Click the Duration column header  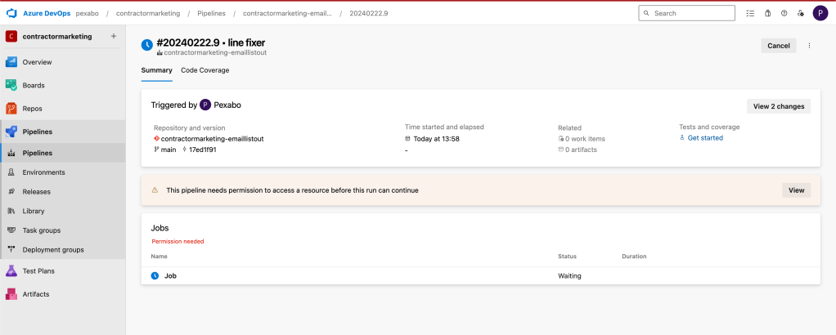coord(634,257)
